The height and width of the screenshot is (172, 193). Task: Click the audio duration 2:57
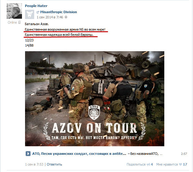tap(184, 154)
